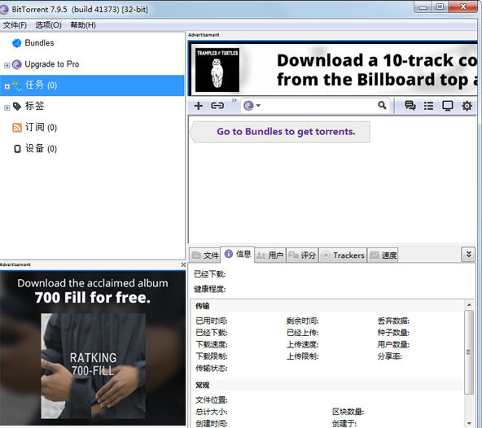Viewport: 482px width, 428px height.
Task: Select the 订阅 (0) feeds item
Action: pos(42,127)
